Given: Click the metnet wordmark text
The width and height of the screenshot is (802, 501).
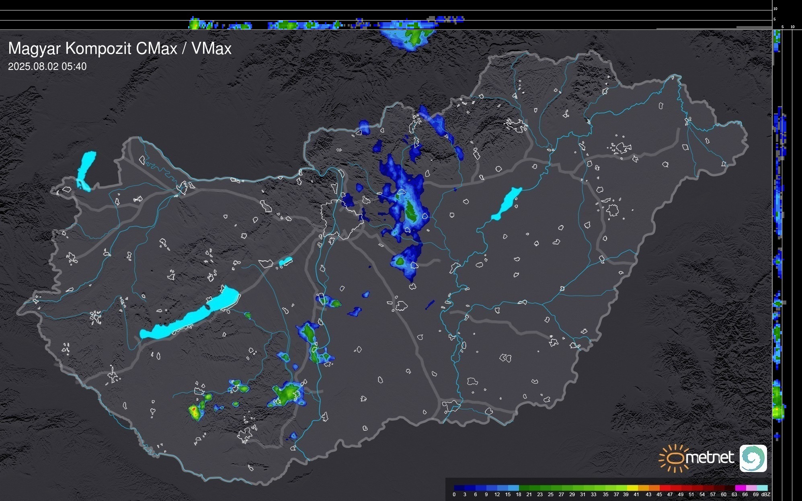Looking at the screenshot, I should (x=710, y=458).
